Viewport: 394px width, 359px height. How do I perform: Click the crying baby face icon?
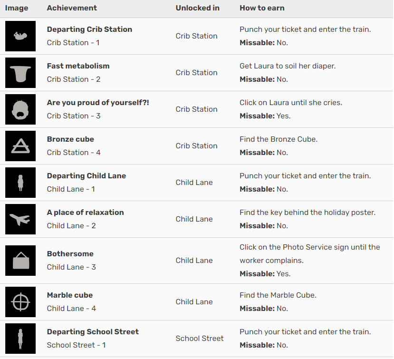[20, 109]
